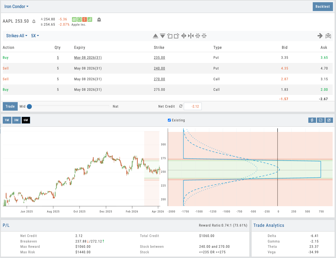This screenshot has height=258, width=336.
Task: Click the right arrow icon in strategy toolbar
Action: pos(320,36)
